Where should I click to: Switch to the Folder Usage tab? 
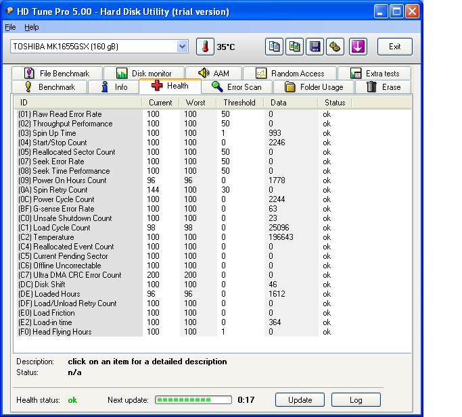314,87
